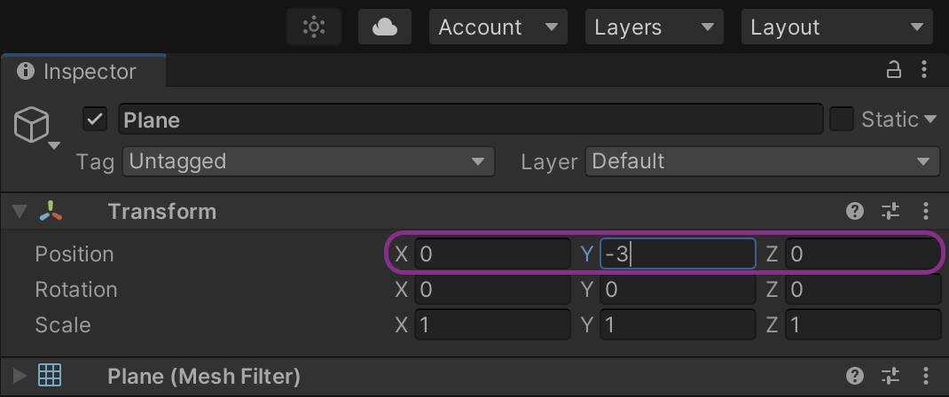Screen dimensions: 949x397
Task: Click the collab sun-shaped icon
Action: 314,27
